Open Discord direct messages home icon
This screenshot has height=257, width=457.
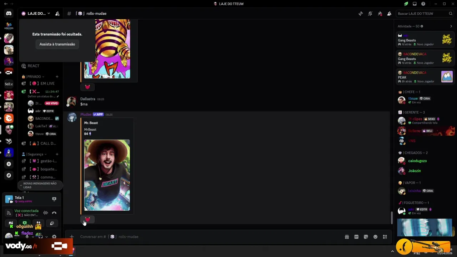coord(9,14)
